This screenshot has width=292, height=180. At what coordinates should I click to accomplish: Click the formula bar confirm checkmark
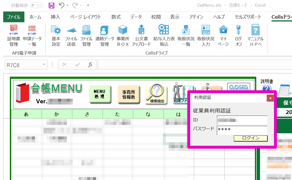77,65
